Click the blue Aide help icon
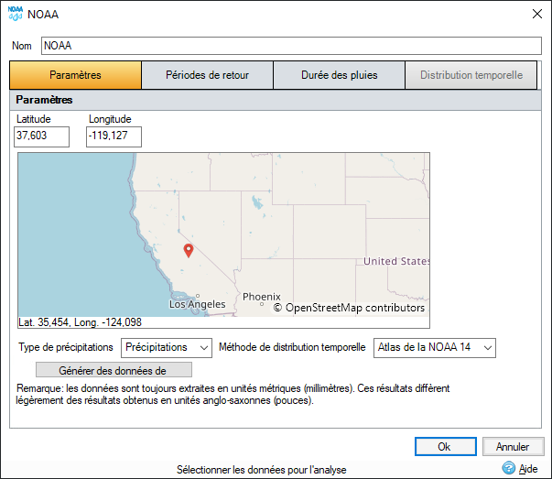 pos(508,468)
